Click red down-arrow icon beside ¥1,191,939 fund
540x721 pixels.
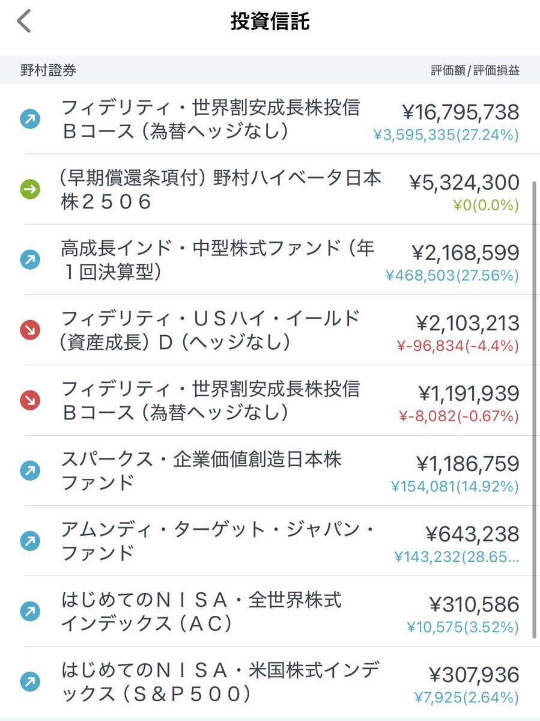30,401
